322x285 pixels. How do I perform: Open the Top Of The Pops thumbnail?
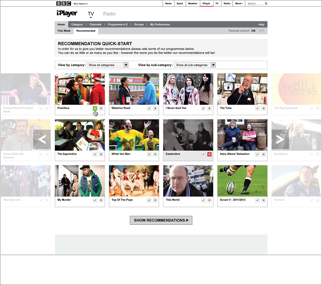(134, 181)
